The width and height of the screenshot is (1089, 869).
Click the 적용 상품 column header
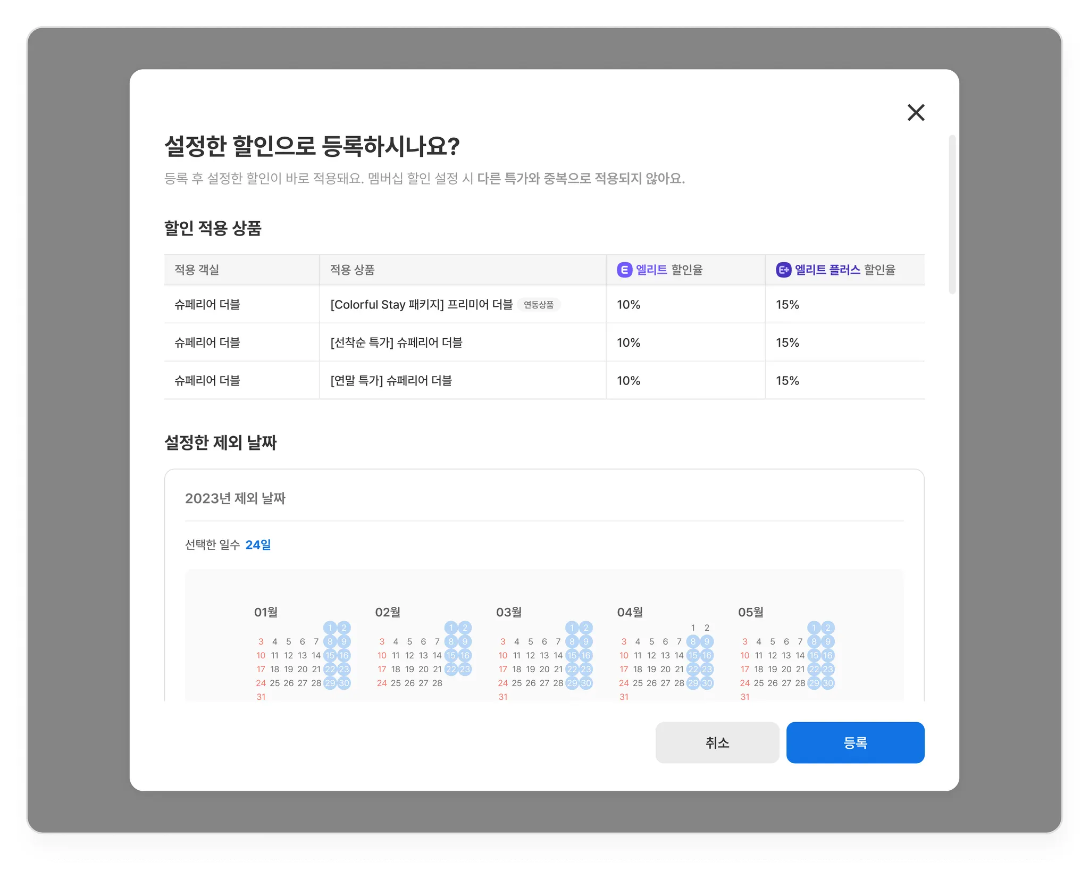352,270
